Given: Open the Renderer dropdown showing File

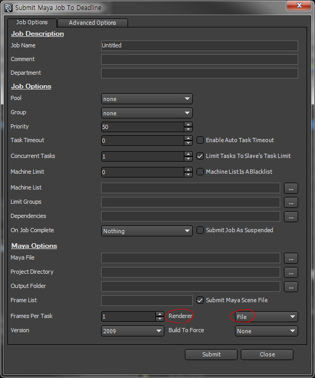Looking at the screenshot, I should (x=267, y=317).
